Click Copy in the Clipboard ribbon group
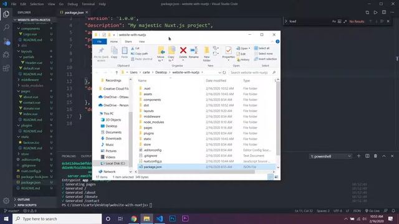 click(114, 52)
